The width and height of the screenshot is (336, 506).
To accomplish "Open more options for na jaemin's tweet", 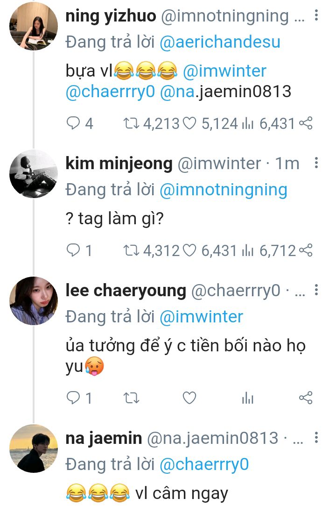I will click(316, 438).
